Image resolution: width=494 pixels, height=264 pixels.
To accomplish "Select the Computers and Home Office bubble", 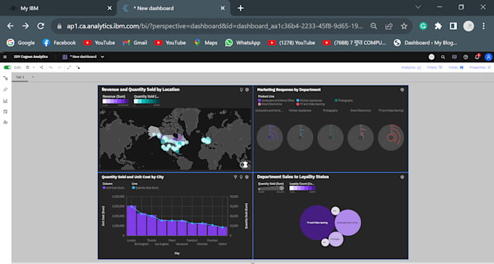I will pyautogui.click(x=348, y=223).
